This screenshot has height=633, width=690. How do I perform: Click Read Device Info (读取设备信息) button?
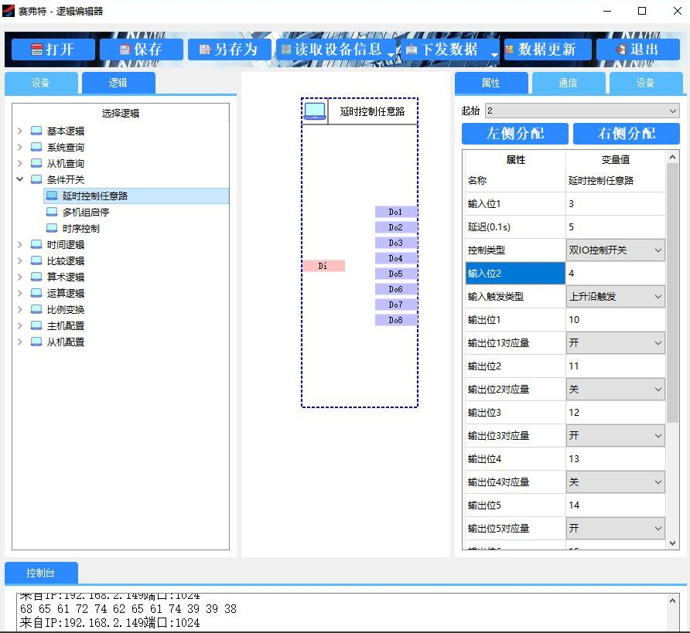click(x=332, y=49)
